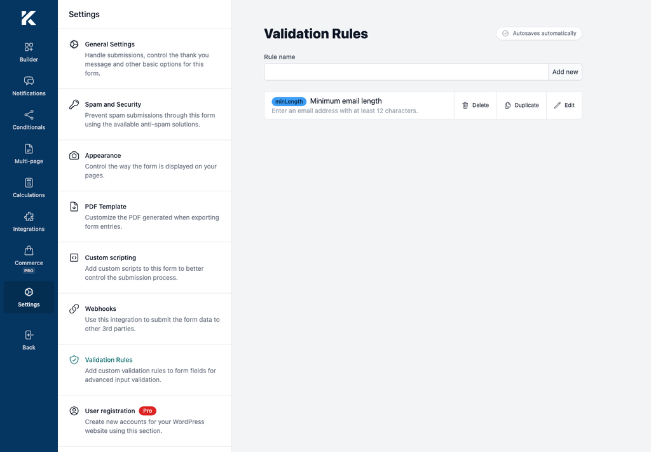Click the Add new rule button
The width and height of the screenshot is (651, 452).
tap(565, 72)
